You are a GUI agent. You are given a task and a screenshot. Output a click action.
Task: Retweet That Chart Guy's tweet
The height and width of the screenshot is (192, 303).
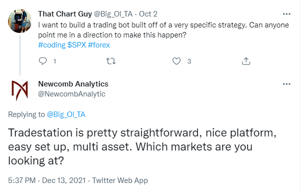(111, 61)
